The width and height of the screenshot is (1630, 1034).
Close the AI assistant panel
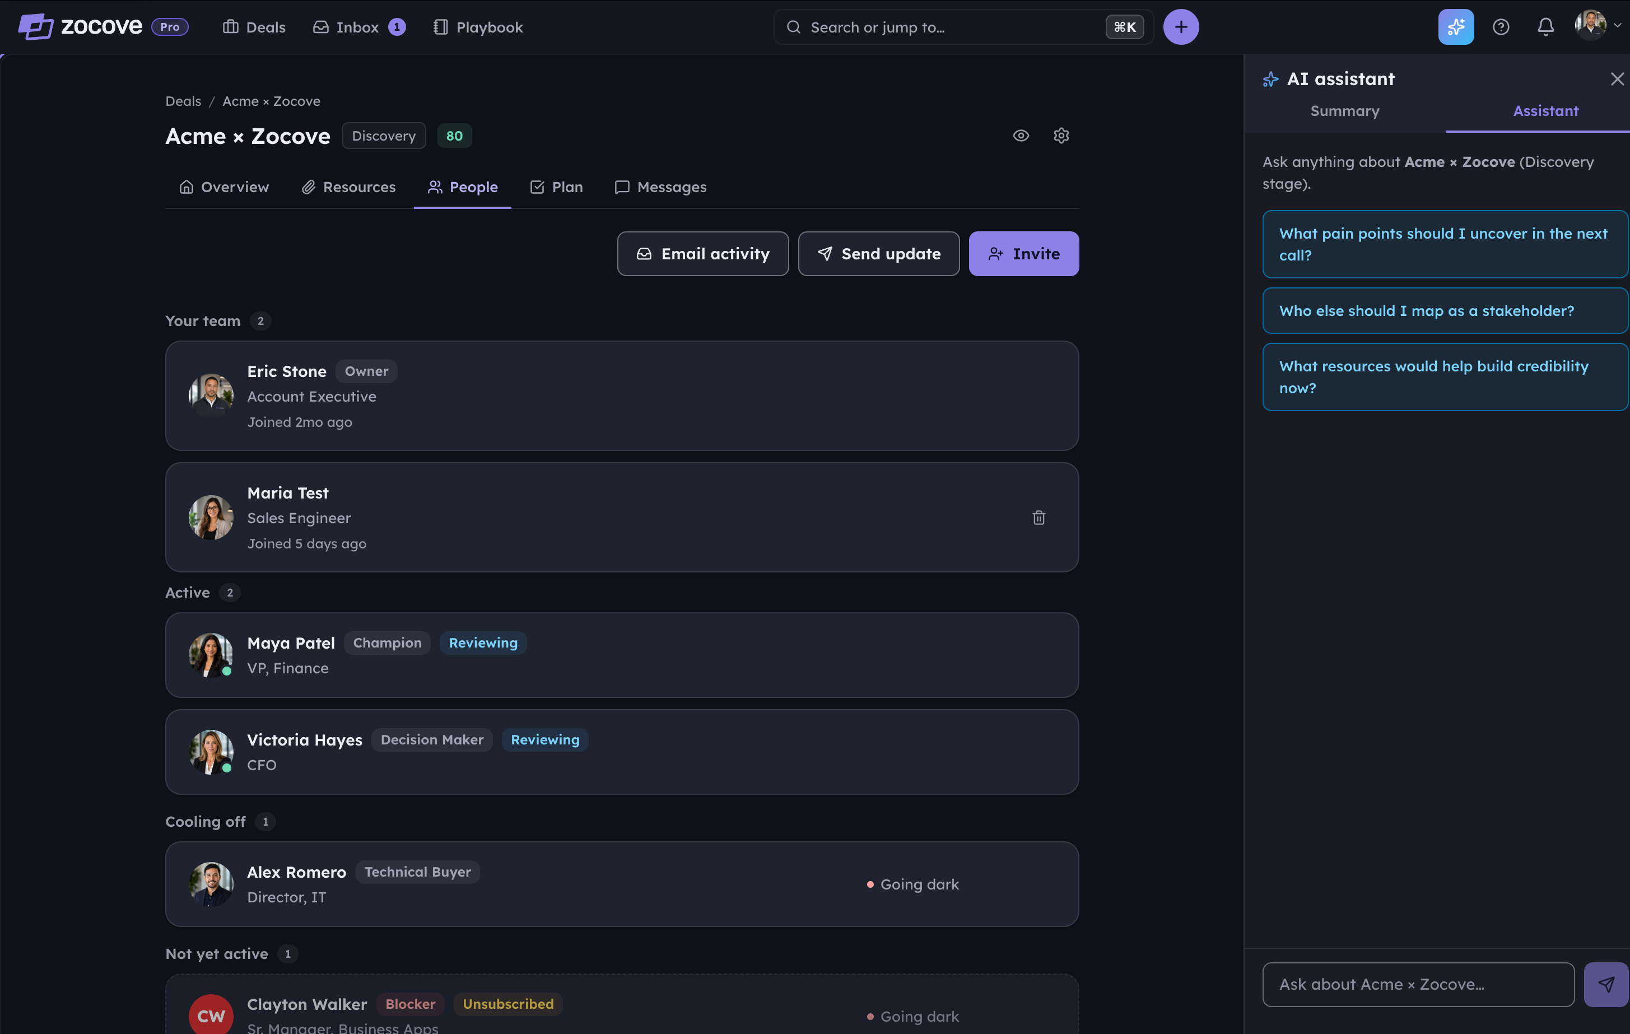[1617, 79]
